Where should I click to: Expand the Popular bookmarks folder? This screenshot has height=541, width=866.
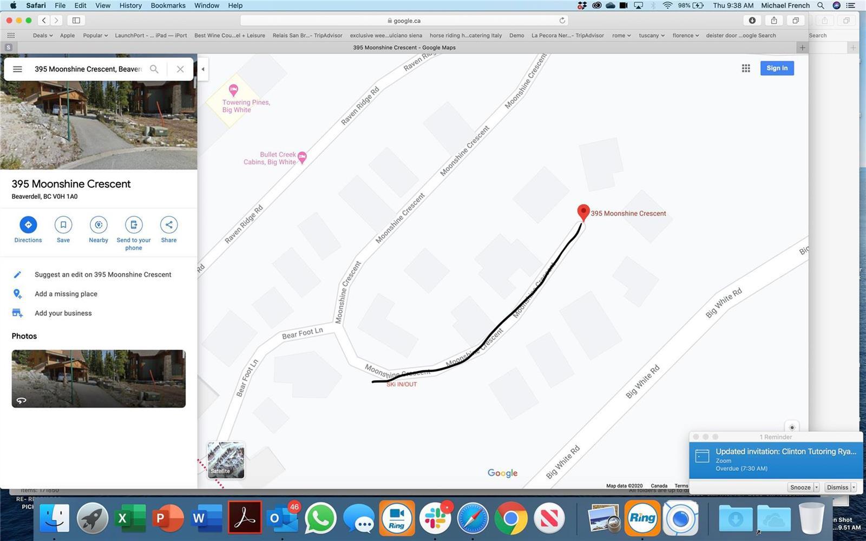click(x=95, y=36)
